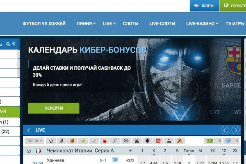
Task: Collapse the left sidebar with double chevron
Action: point(14,43)
